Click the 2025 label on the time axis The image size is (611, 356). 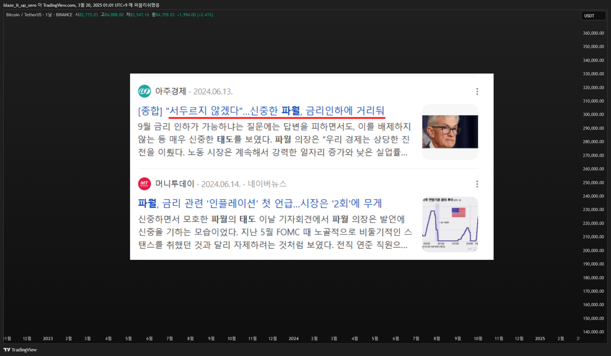(x=540, y=339)
